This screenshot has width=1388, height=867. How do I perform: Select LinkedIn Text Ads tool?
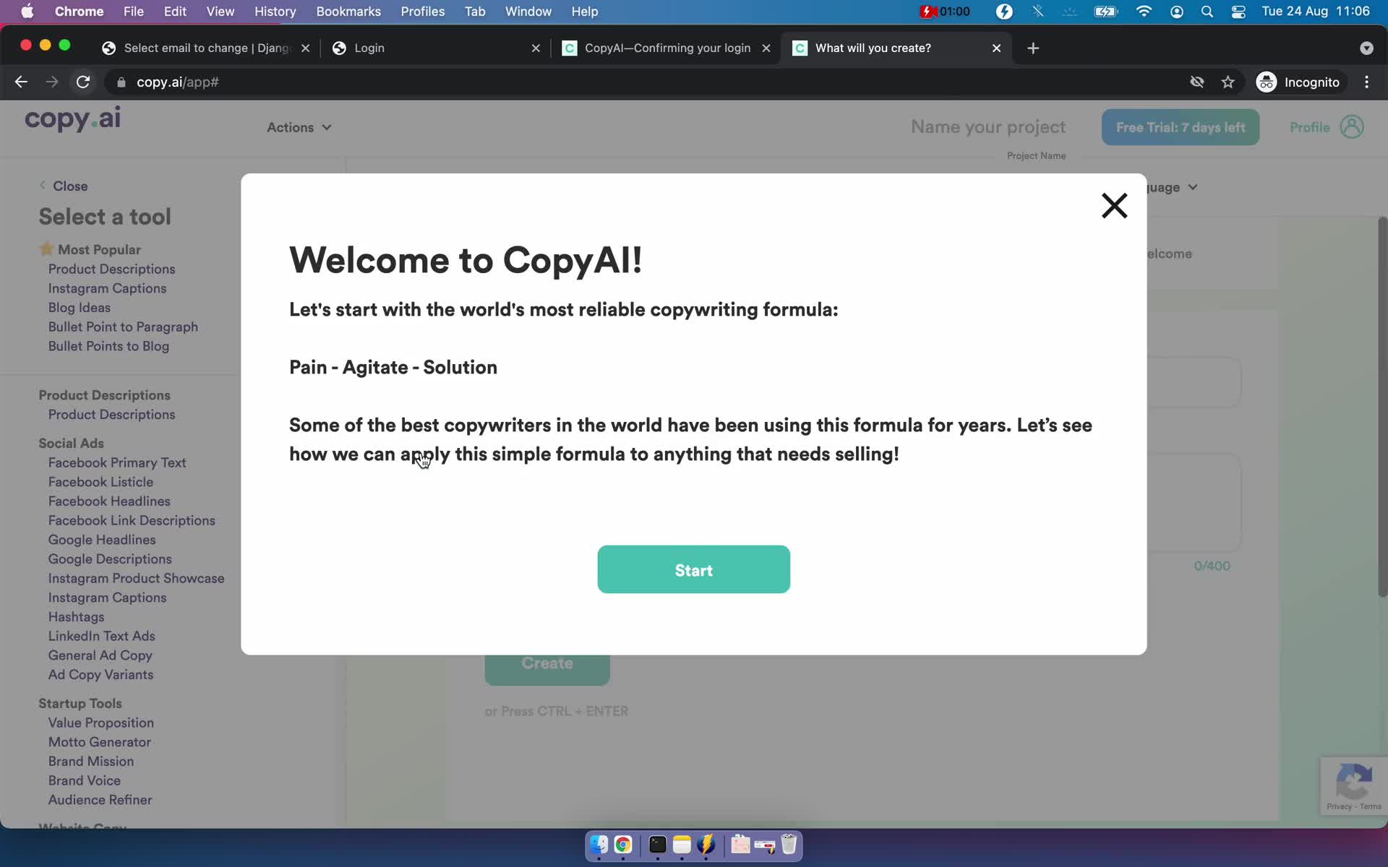click(101, 636)
